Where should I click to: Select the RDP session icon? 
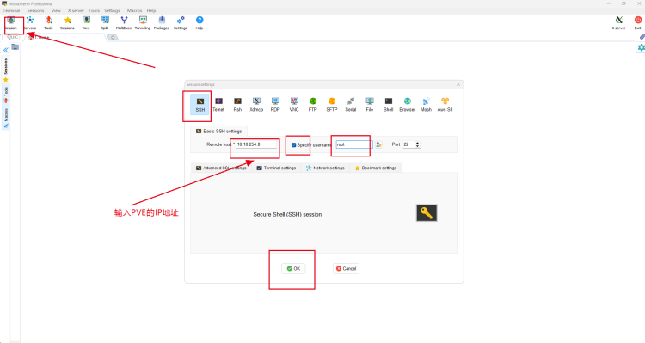click(x=275, y=105)
